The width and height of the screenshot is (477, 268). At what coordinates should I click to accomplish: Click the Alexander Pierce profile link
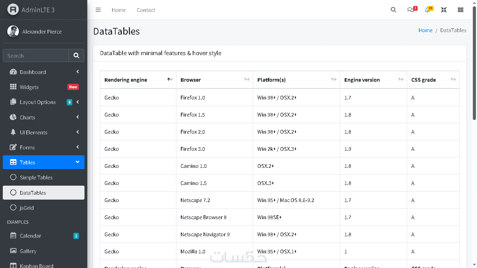click(42, 32)
